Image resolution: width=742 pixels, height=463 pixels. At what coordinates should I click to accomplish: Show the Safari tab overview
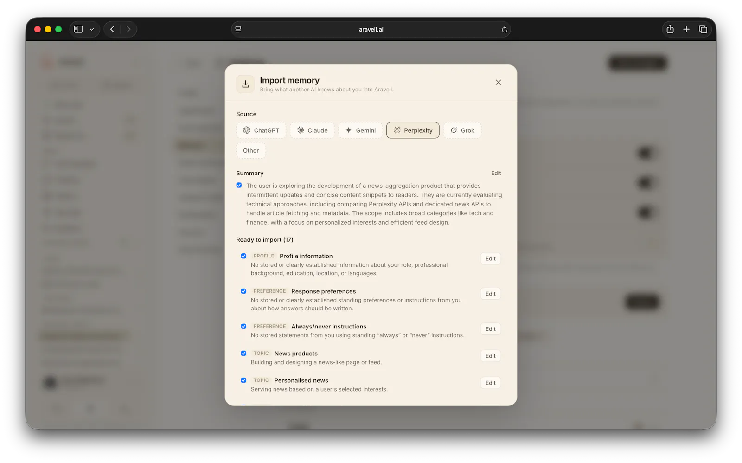click(x=703, y=29)
